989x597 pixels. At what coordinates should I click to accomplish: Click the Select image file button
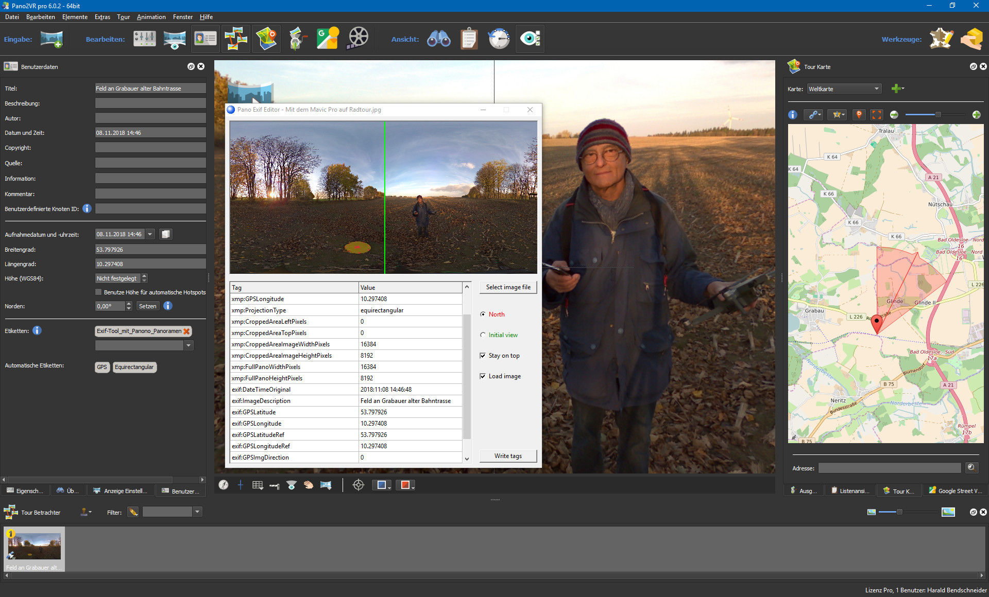pos(508,287)
